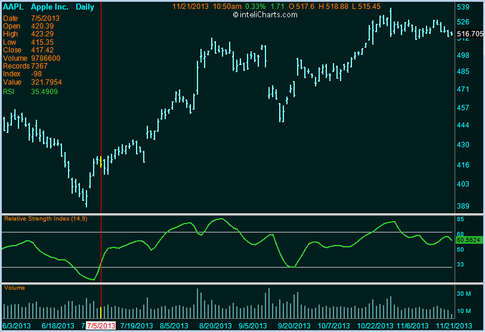The image size is (485, 332).
Task: Click the Volume value 9786600
Action: pyautogui.click(x=46, y=58)
